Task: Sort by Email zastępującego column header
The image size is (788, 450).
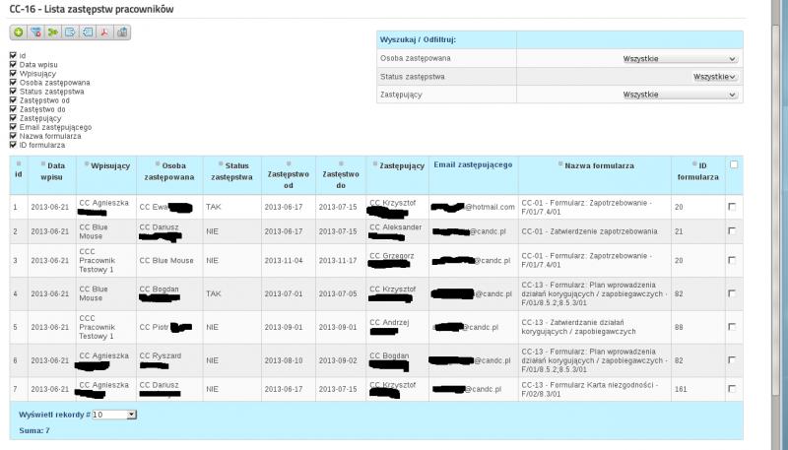Action: tap(473, 164)
